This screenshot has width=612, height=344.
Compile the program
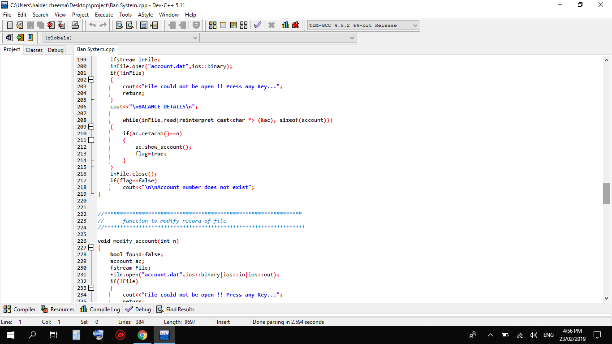pos(213,25)
